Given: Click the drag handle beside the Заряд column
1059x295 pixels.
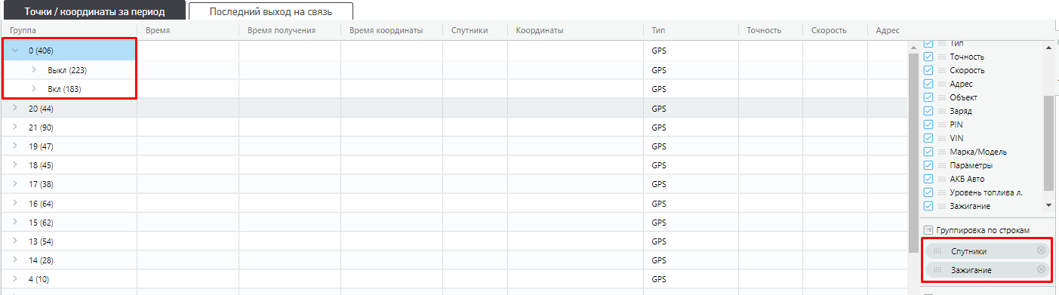Looking at the screenshot, I should pos(942,111).
